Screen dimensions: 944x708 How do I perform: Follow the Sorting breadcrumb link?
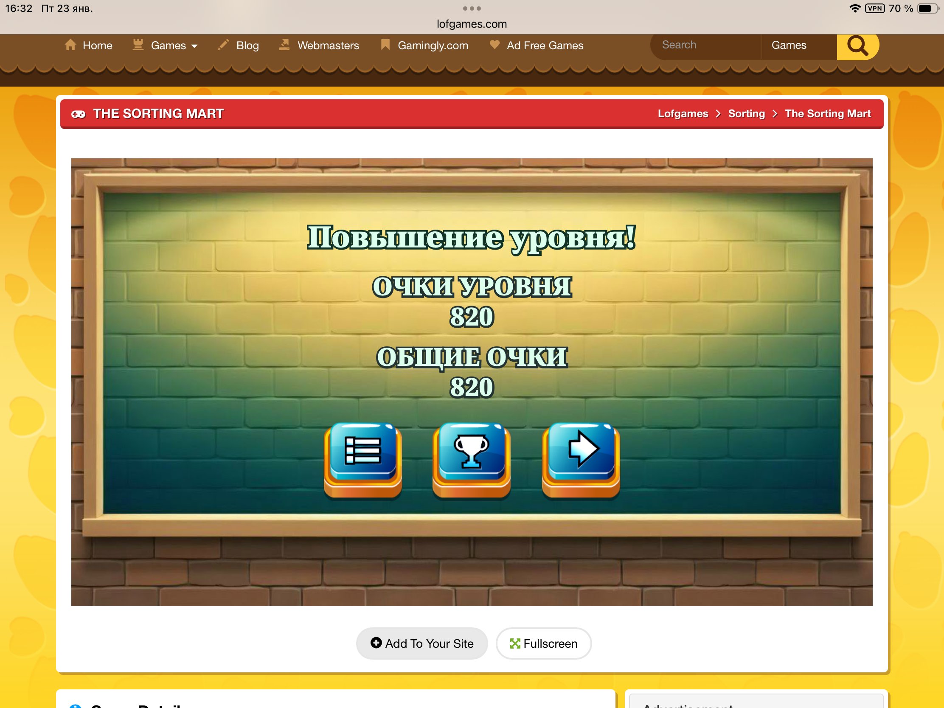tap(746, 114)
